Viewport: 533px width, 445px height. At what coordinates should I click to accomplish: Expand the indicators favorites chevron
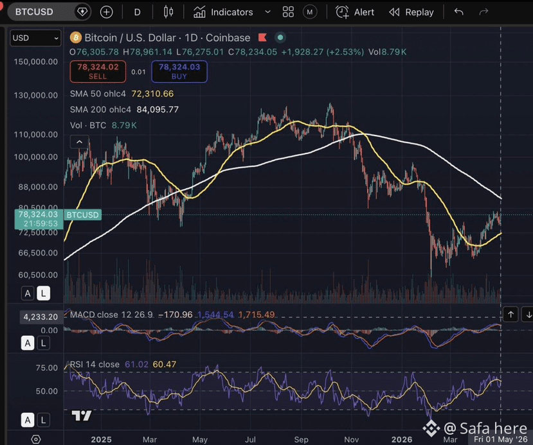tap(268, 12)
